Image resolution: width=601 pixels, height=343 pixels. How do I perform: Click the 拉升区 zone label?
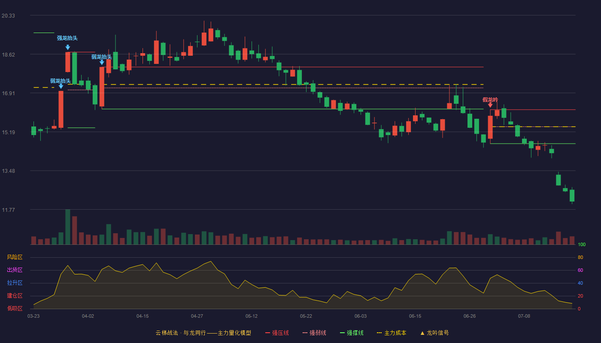click(15, 283)
